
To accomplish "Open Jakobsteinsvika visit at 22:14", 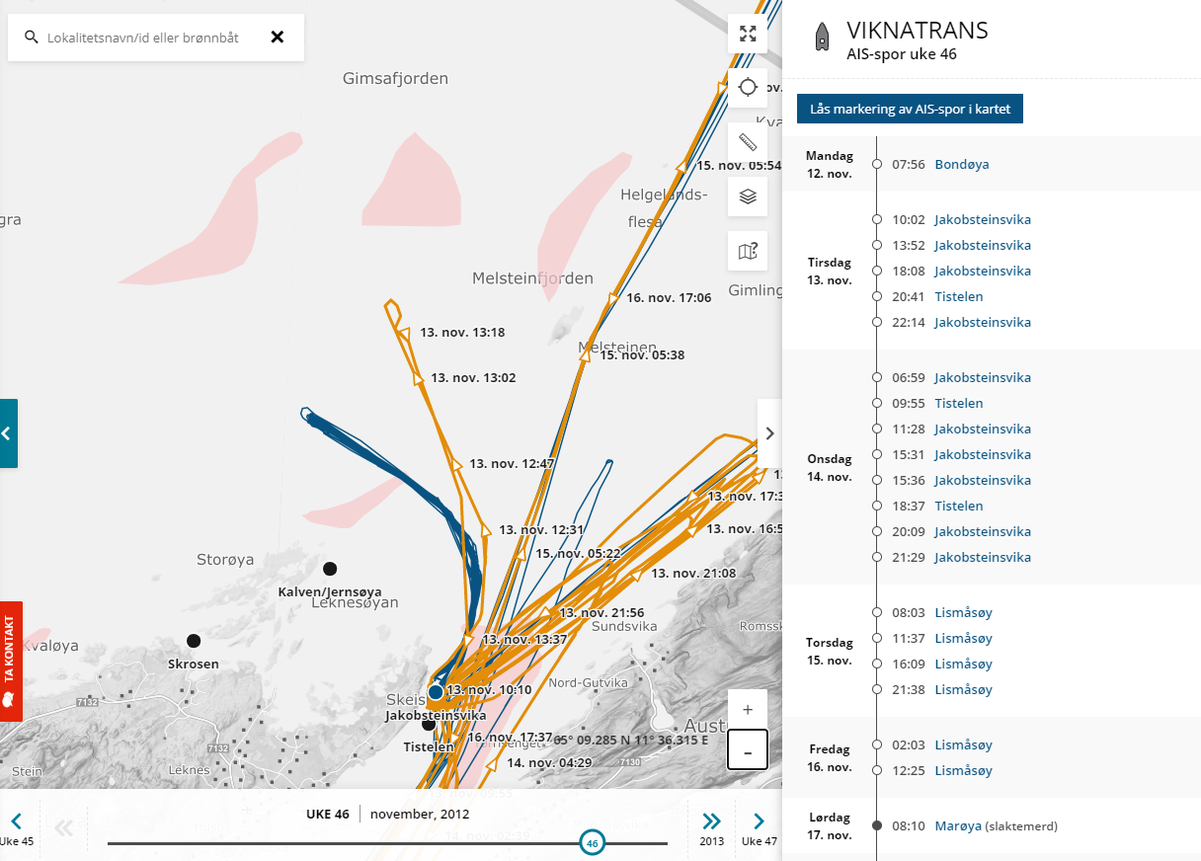I will coord(983,322).
